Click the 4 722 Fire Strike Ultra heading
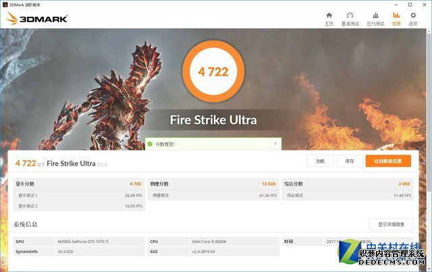Viewport: 432px width, 272px height. pyautogui.click(x=61, y=163)
